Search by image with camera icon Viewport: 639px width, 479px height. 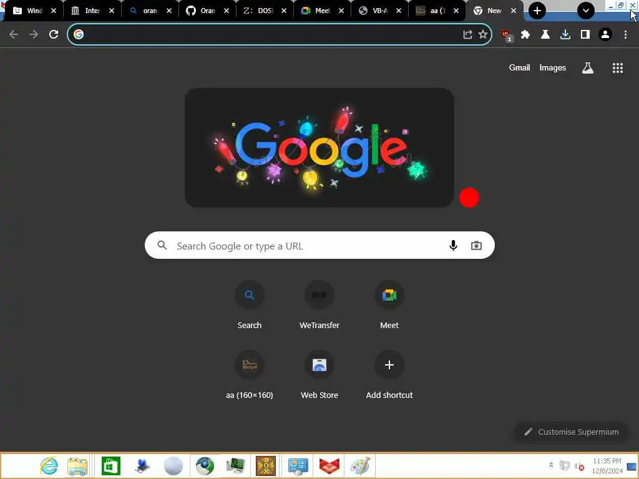point(476,246)
